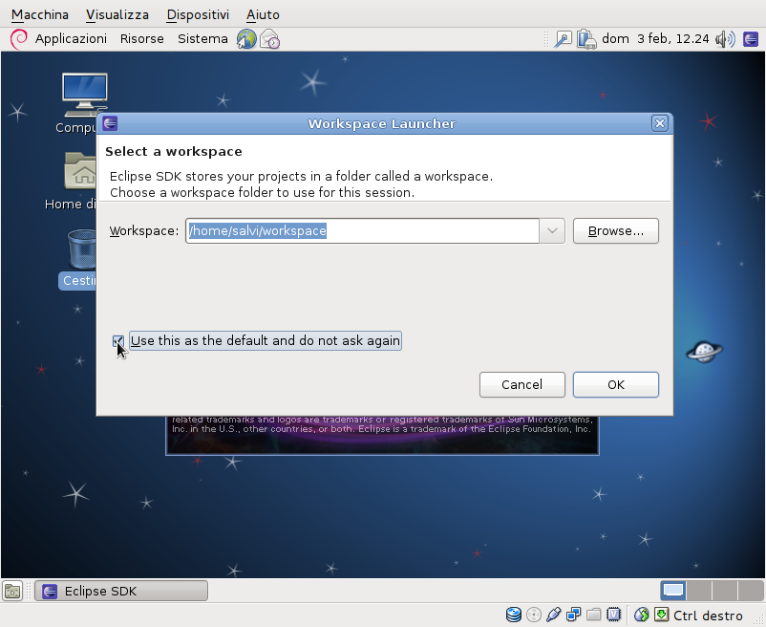Click the volume speaker icon
Viewport: 766px width, 627px height.
tap(725, 39)
